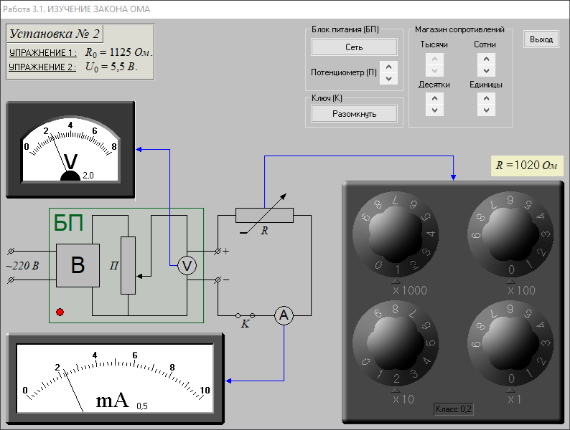Click the ammeter A symbol in circuit
Viewport: 570px width, 430px height.
[x=284, y=315]
